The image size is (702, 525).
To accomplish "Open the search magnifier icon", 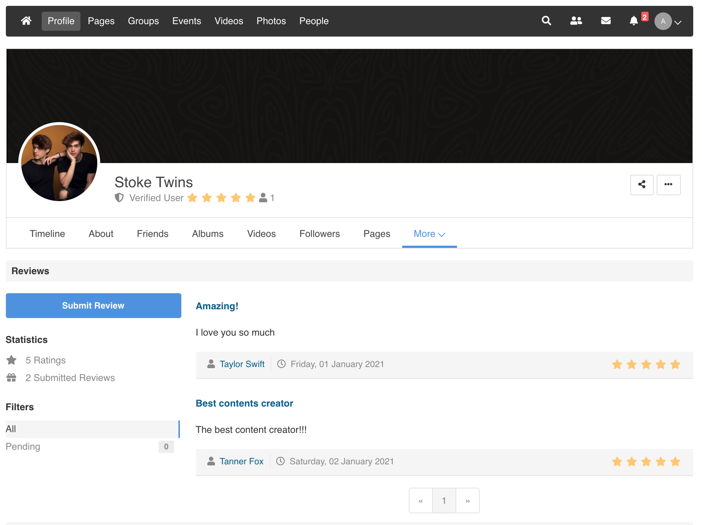I will pos(546,21).
